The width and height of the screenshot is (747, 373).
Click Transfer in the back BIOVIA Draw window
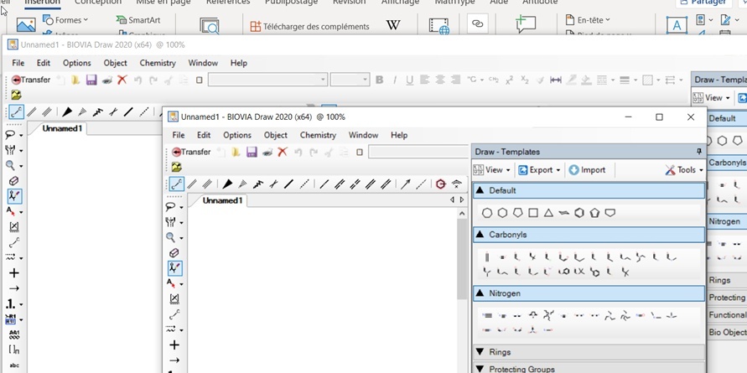click(x=31, y=80)
